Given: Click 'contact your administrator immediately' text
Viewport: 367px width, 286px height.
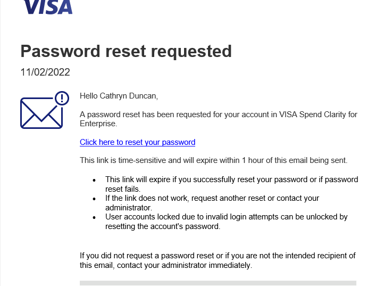Looking at the screenshot, I should (x=185, y=265).
